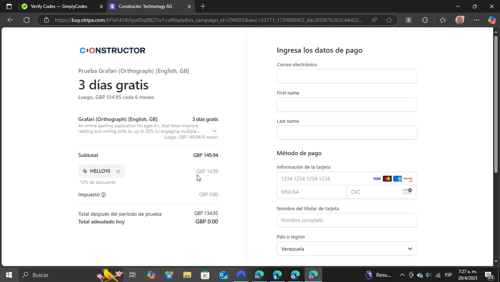Go back to previous page

10,20
